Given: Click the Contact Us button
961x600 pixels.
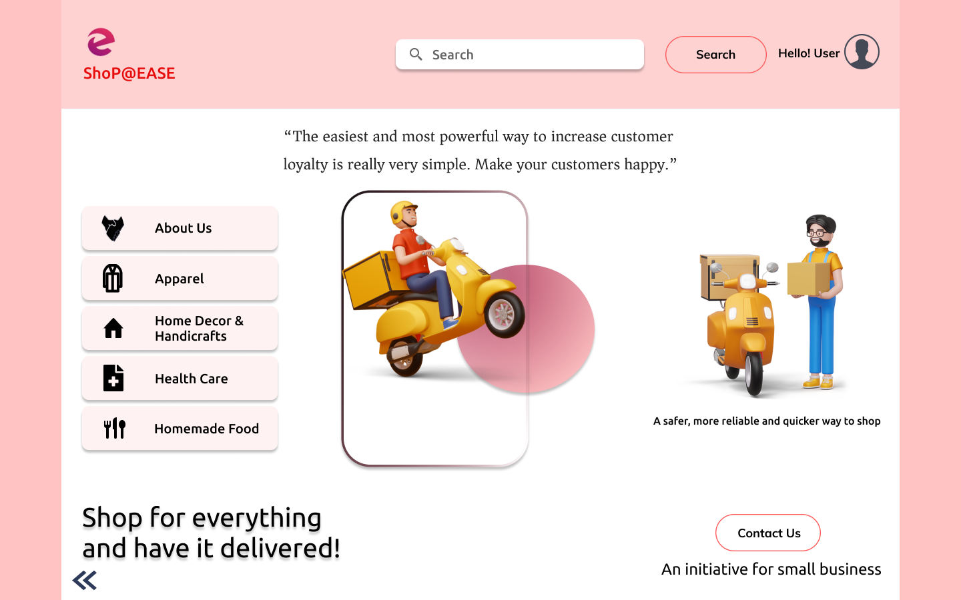Looking at the screenshot, I should pyautogui.click(x=768, y=533).
